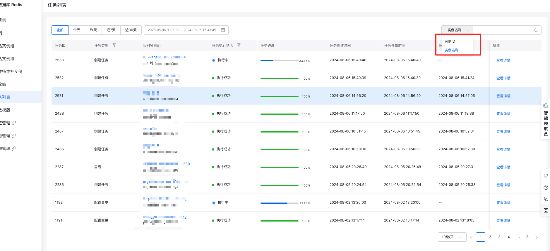Select the 近7天 time filter tab
This screenshot has height=251, width=550.
tap(111, 30)
